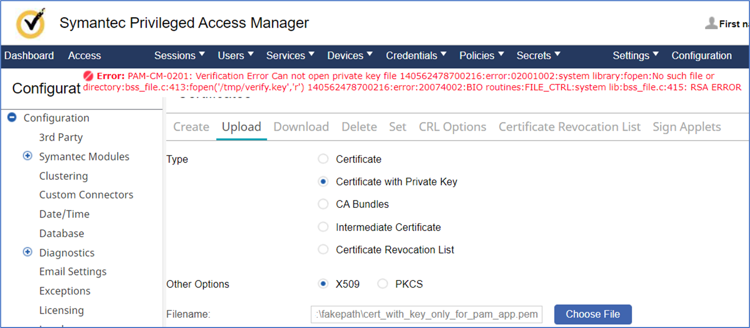Select Intermediate Certificate radio button
Screen dimensions: 750x328
pos(323,227)
